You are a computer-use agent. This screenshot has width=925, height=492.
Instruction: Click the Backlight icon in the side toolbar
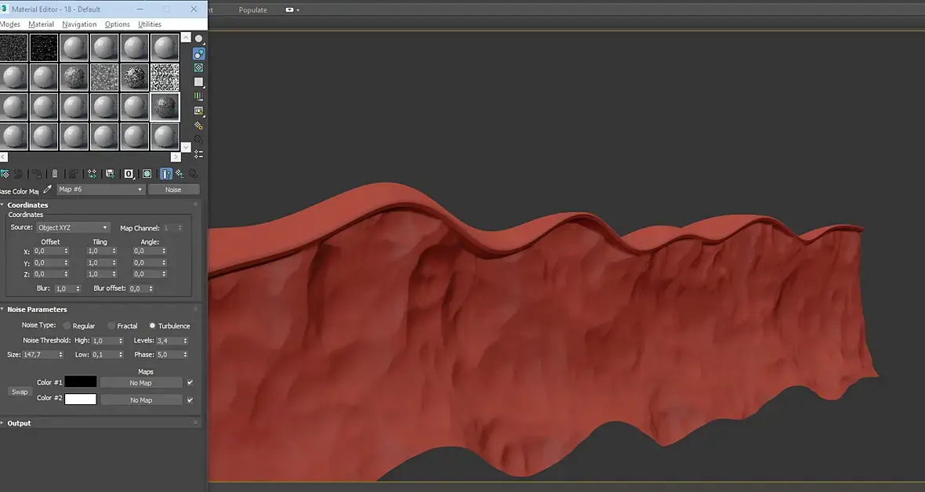point(198,53)
